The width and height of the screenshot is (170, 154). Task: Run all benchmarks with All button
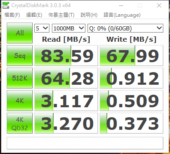click(20, 33)
